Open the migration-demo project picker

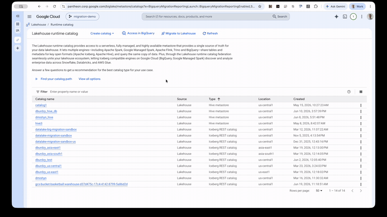click(82, 17)
